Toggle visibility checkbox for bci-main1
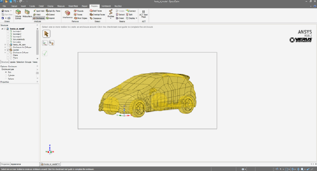This screenshot has width=317, height=171. [x=8, y=32]
